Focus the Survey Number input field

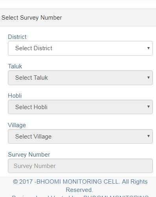(x=80, y=166)
